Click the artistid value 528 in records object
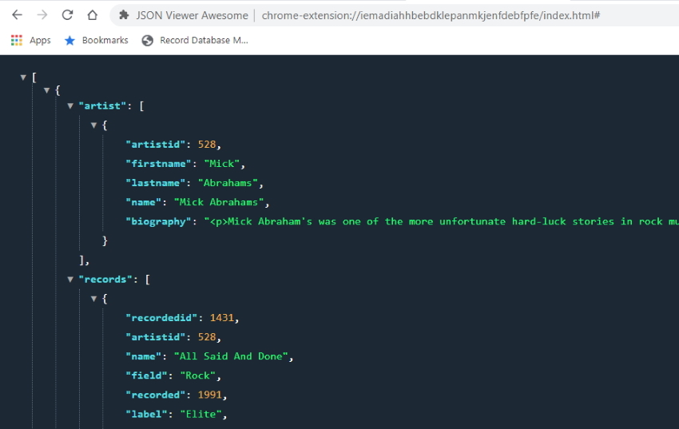Image resolution: width=679 pixels, height=429 pixels. point(207,337)
